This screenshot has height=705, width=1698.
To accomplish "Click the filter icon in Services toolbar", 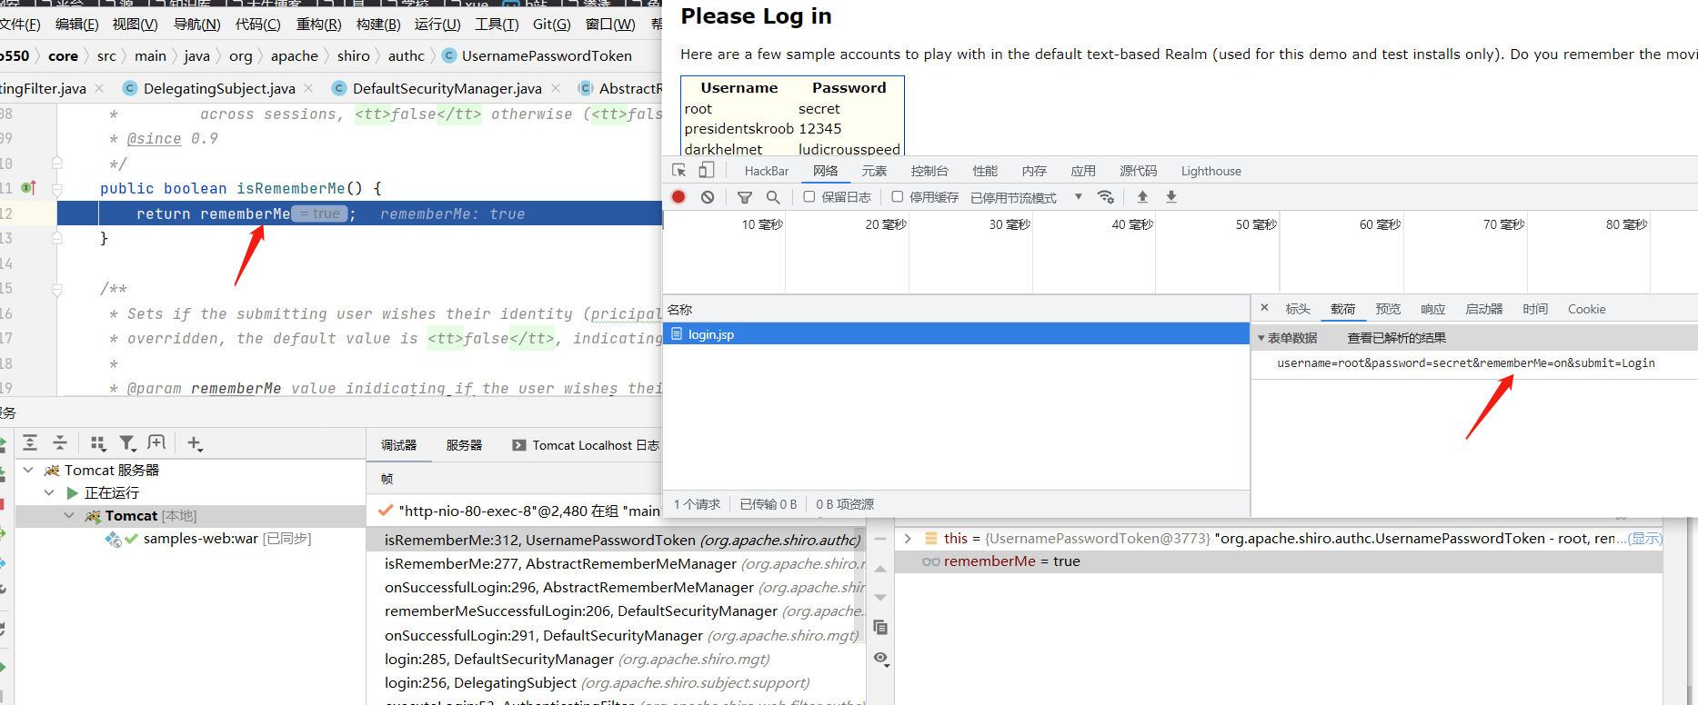I will coord(128,442).
